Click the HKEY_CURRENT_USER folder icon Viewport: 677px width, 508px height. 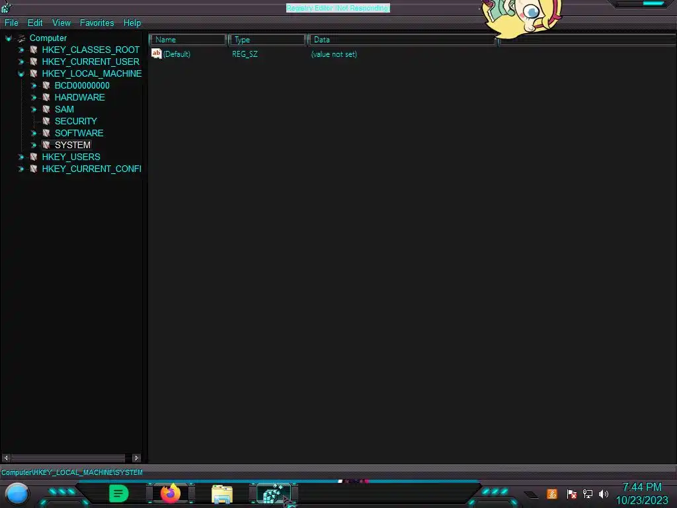point(34,62)
